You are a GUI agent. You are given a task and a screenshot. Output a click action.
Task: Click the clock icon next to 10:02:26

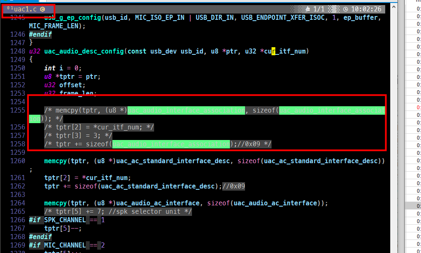click(346, 9)
